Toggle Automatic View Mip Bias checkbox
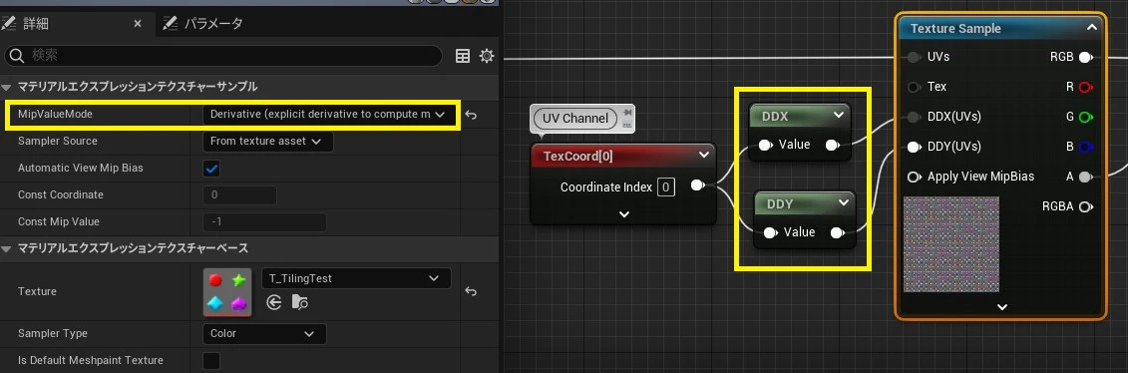 [x=211, y=169]
